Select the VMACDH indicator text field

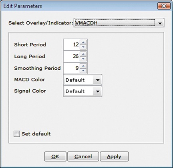(115, 23)
